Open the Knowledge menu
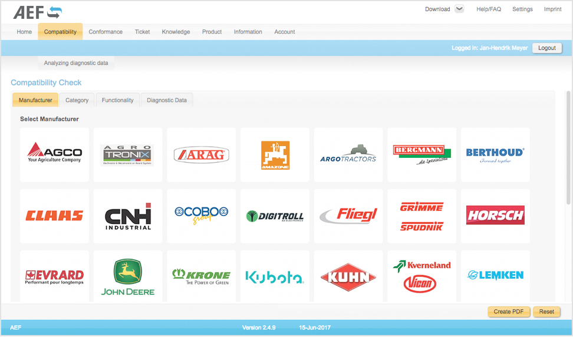 [176, 32]
